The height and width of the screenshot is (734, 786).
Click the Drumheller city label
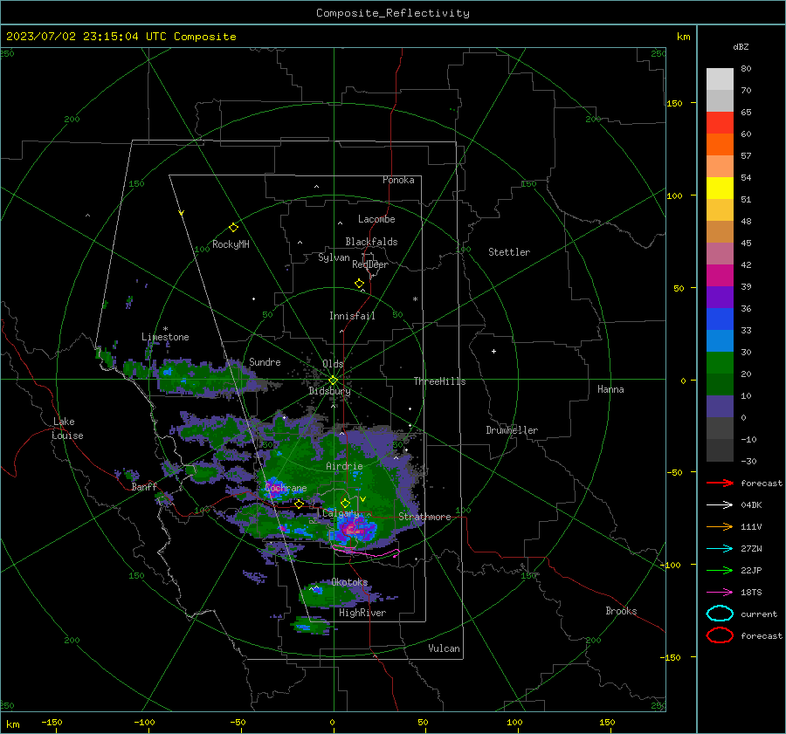click(x=512, y=430)
